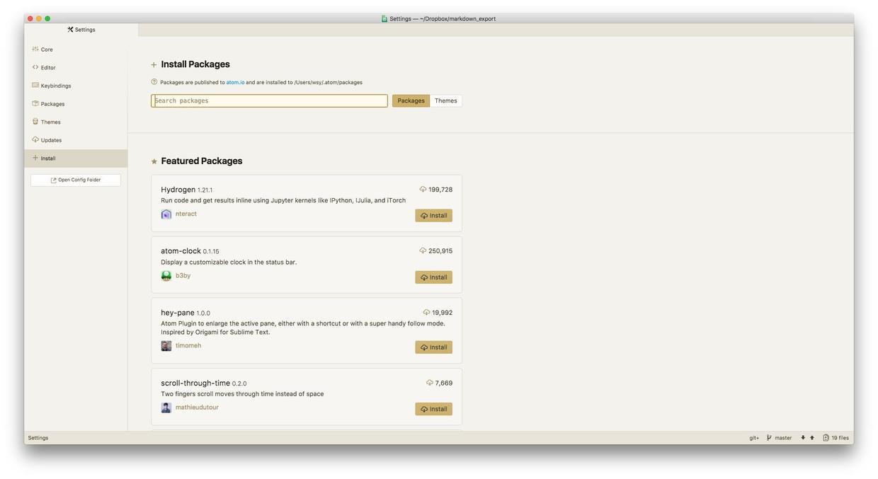Select Editor in the sidebar
The image size is (878, 479).
48,68
